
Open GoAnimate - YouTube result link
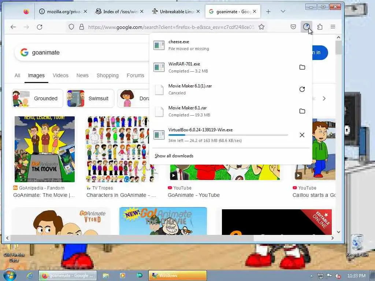coord(194,195)
